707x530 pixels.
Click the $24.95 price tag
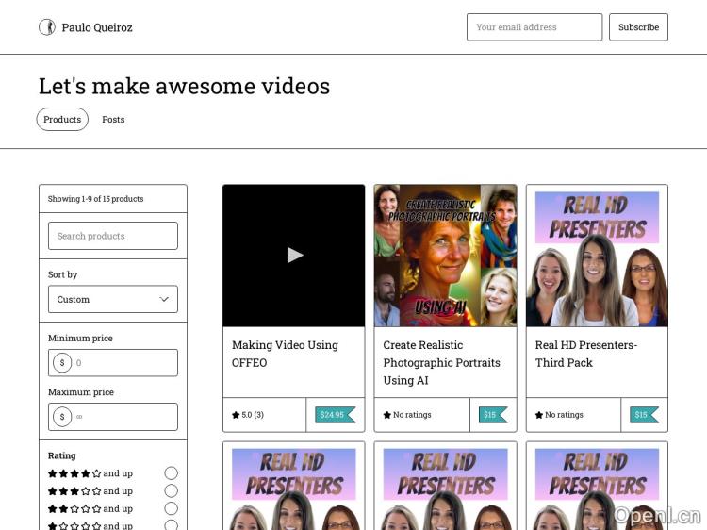(334, 414)
